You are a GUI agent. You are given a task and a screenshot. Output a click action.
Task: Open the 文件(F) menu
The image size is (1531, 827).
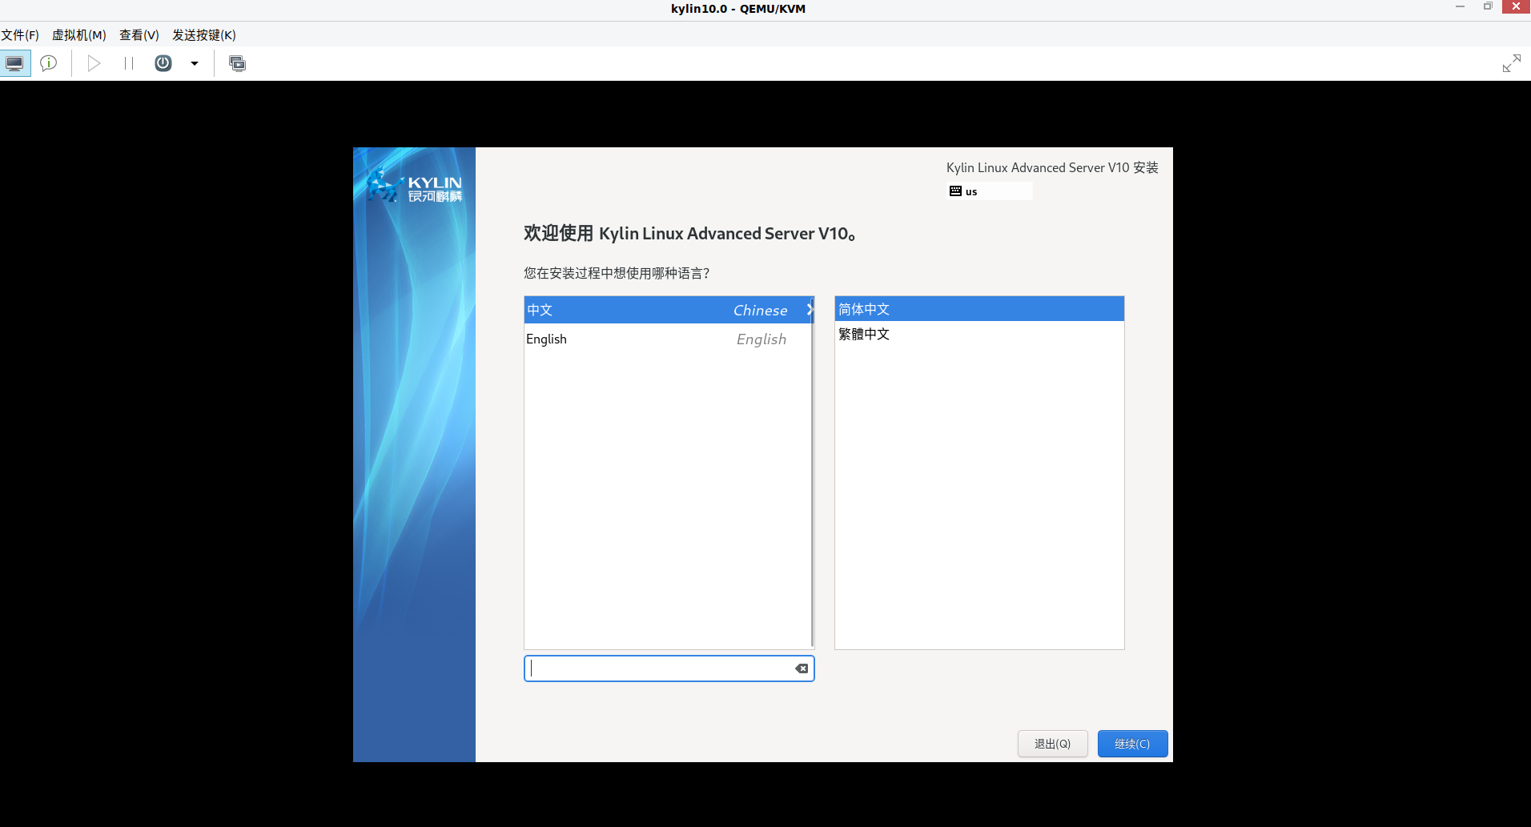click(20, 35)
